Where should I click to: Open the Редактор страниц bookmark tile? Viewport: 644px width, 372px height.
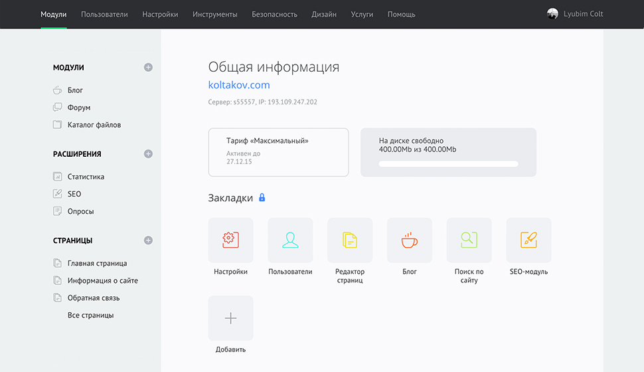350,240
